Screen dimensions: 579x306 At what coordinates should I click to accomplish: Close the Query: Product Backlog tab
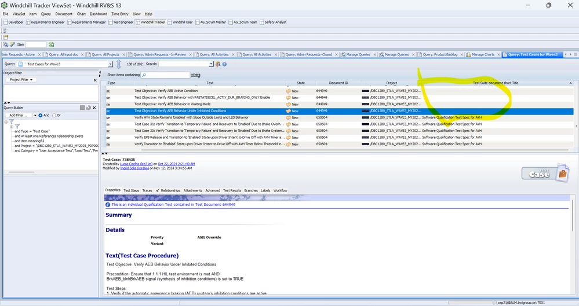tap(461, 54)
